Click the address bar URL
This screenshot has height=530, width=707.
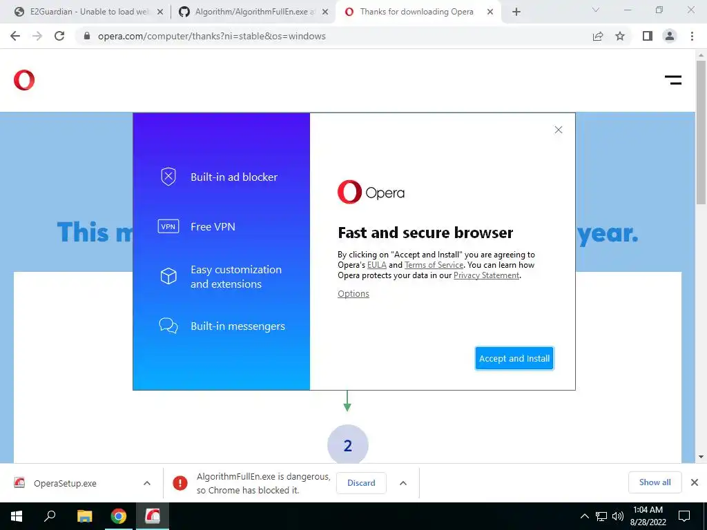[211, 36]
